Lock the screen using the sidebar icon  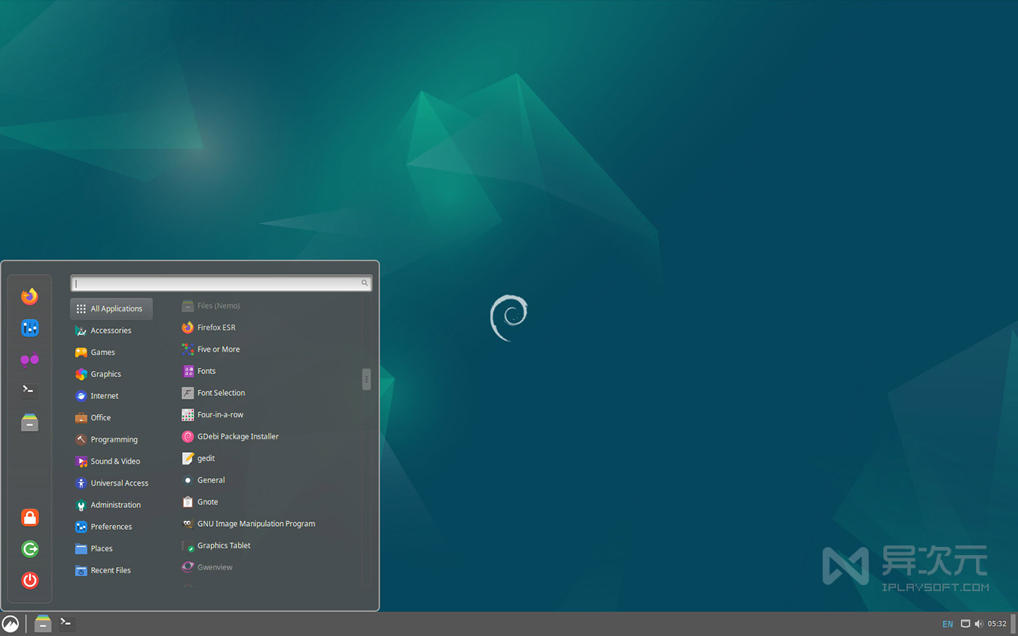click(x=29, y=517)
